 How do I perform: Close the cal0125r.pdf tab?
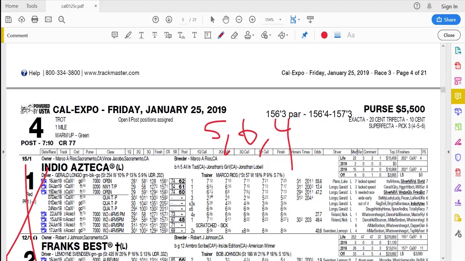pyautogui.click(x=96, y=6)
